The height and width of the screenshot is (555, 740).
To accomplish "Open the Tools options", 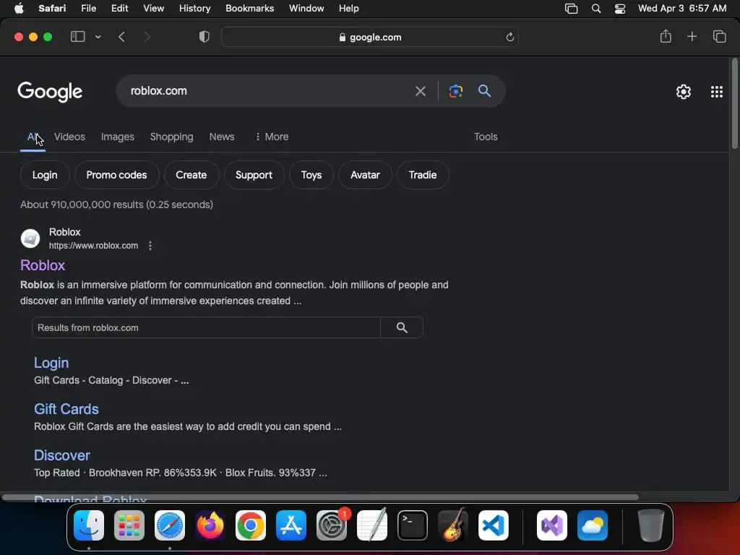I will click(x=486, y=137).
